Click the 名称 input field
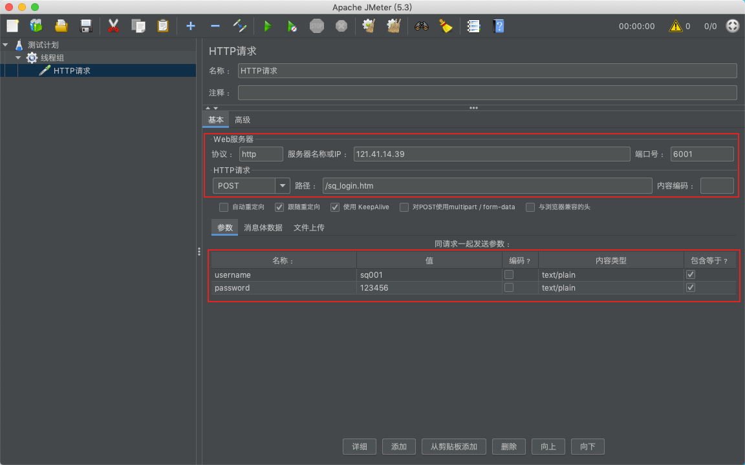 click(488, 70)
